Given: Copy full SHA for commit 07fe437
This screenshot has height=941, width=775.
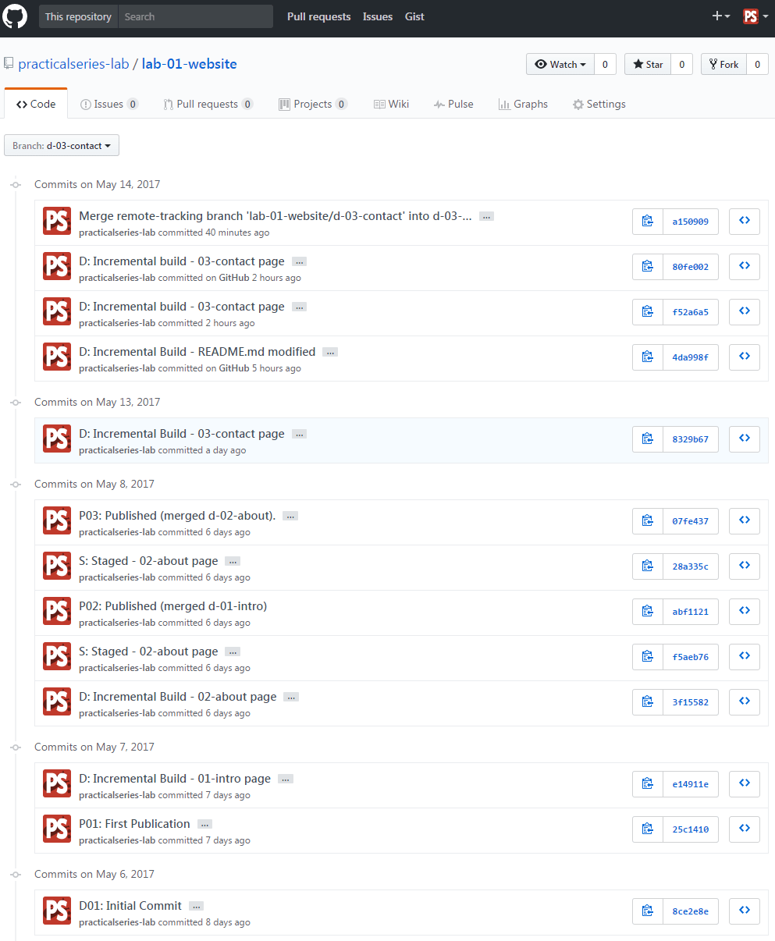Looking at the screenshot, I should click(x=648, y=520).
